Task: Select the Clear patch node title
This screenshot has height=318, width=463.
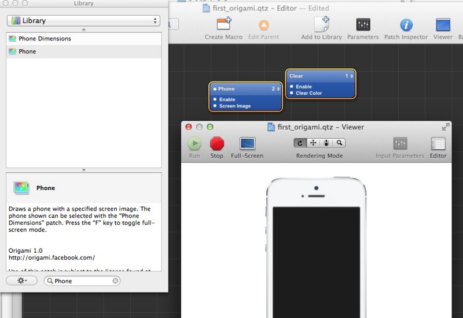Action: click(296, 76)
